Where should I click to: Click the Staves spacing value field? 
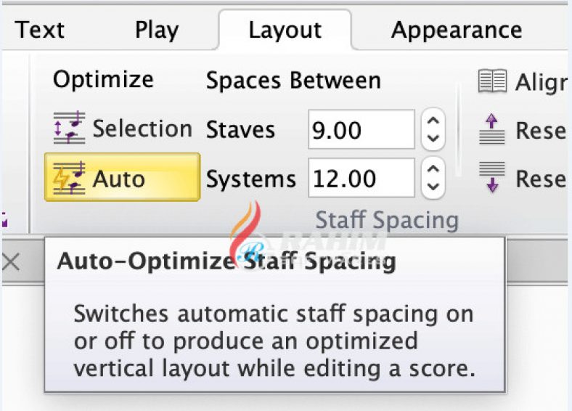361,130
